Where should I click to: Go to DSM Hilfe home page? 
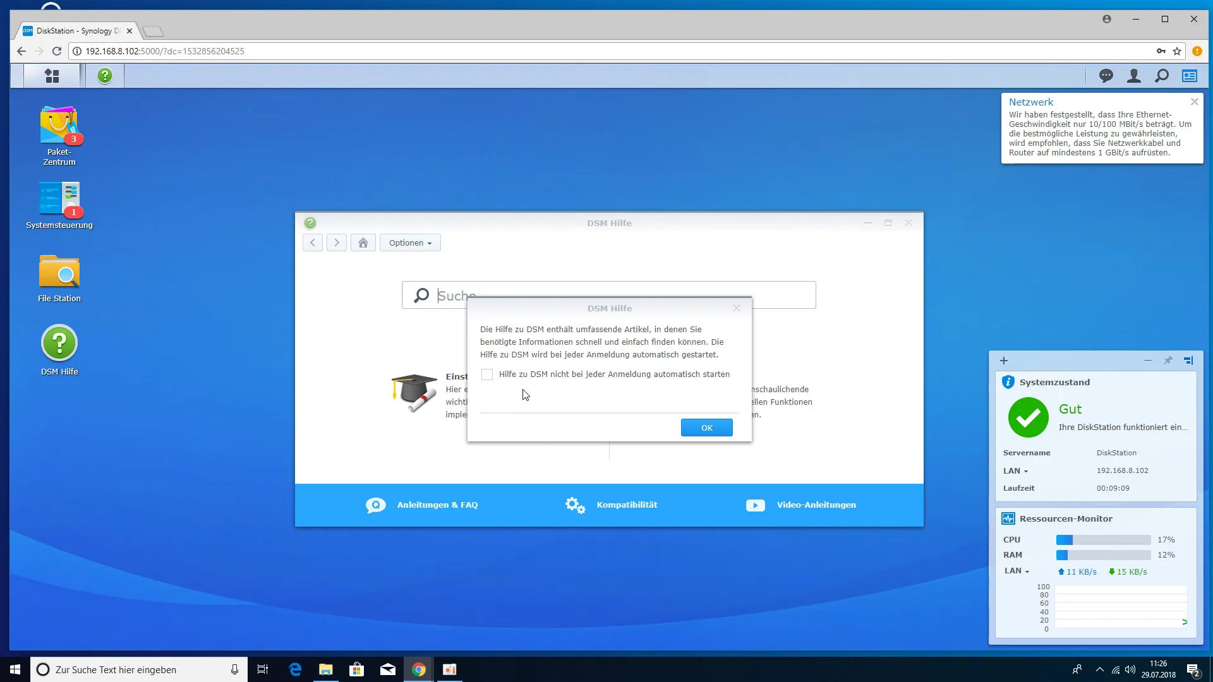[363, 242]
